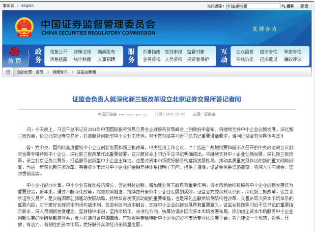The width and height of the screenshot is (315, 231).
Task: Open 办事指南 under 服务
Action: point(151,52)
